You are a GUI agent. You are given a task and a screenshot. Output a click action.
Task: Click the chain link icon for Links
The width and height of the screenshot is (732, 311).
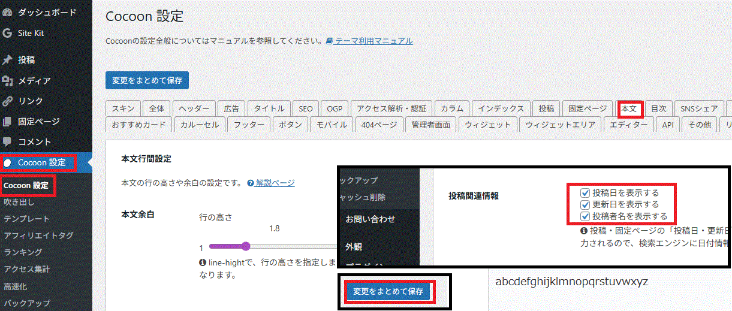(x=7, y=101)
